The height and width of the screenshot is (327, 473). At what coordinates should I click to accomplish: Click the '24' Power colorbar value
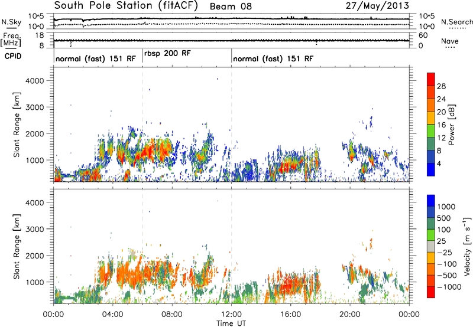441,99
